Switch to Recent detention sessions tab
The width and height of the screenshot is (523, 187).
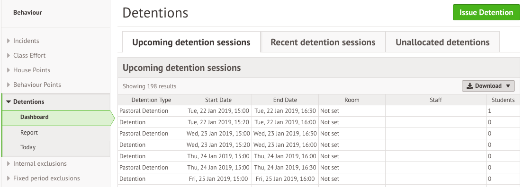point(323,42)
